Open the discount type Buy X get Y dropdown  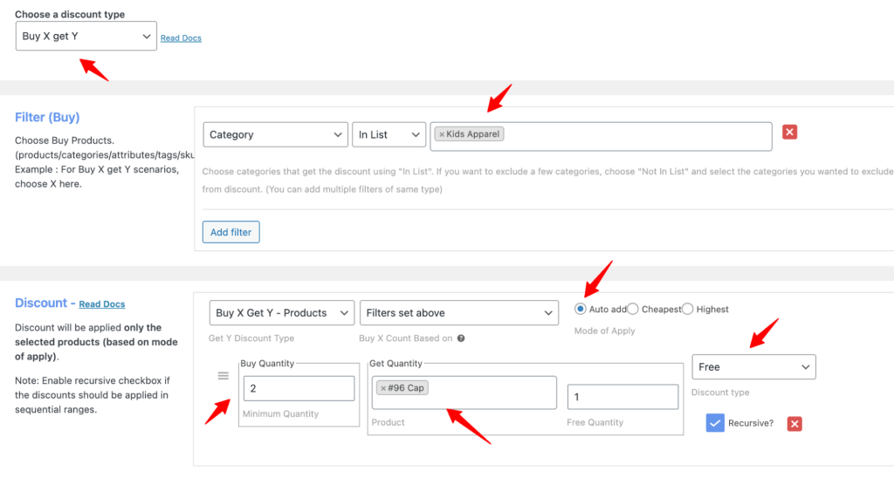point(86,37)
